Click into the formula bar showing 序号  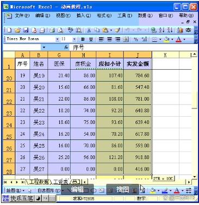pyautogui.click(x=133, y=47)
